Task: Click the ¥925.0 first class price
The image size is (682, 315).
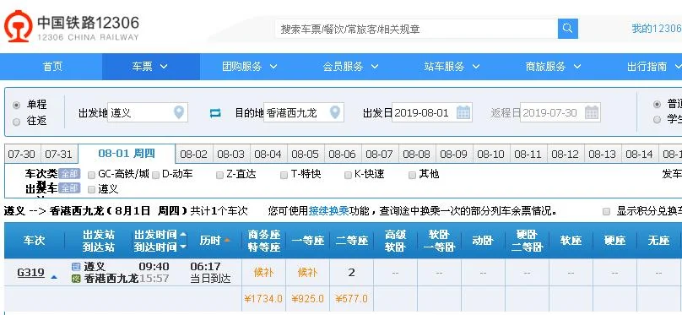Action: tap(307, 299)
